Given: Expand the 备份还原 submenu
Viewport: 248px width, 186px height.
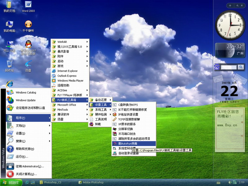Looking at the screenshot, I should [x=100, y=100].
